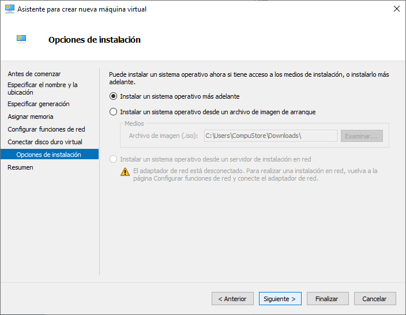This screenshot has height=315, width=406.
Task: Click the 'Examinar...' browse button
Action: tap(362, 136)
